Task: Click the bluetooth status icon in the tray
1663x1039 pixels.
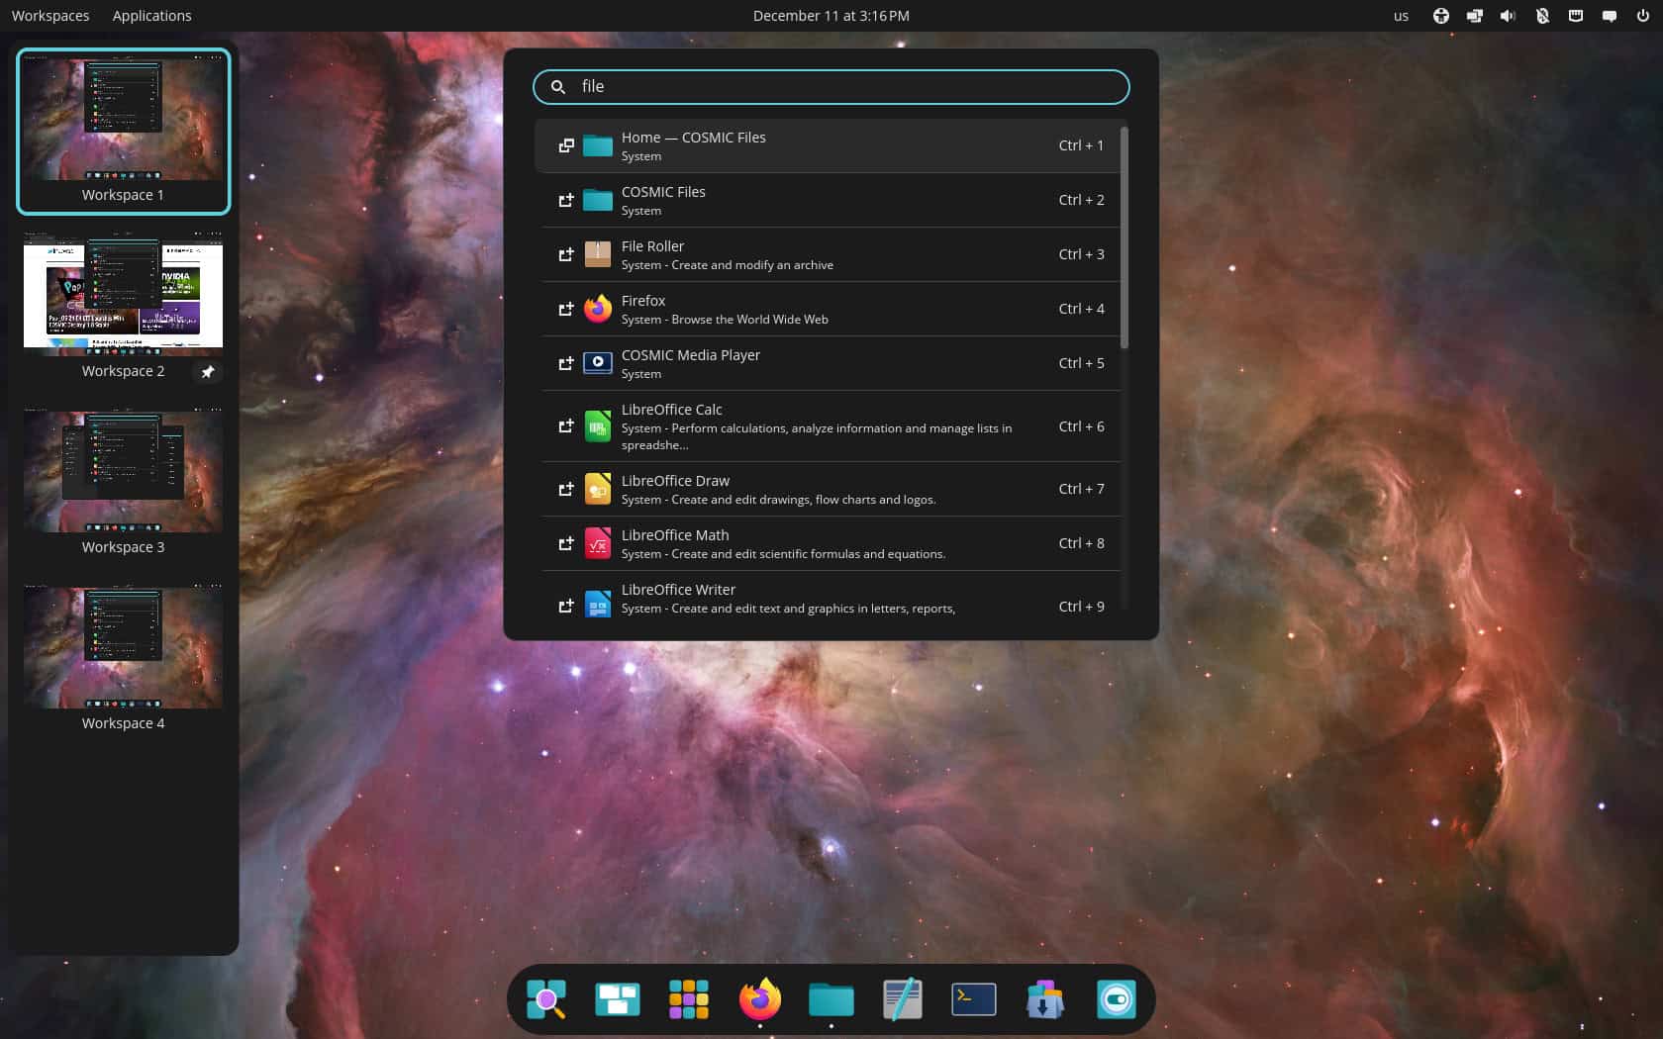Action: (1541, 15)
